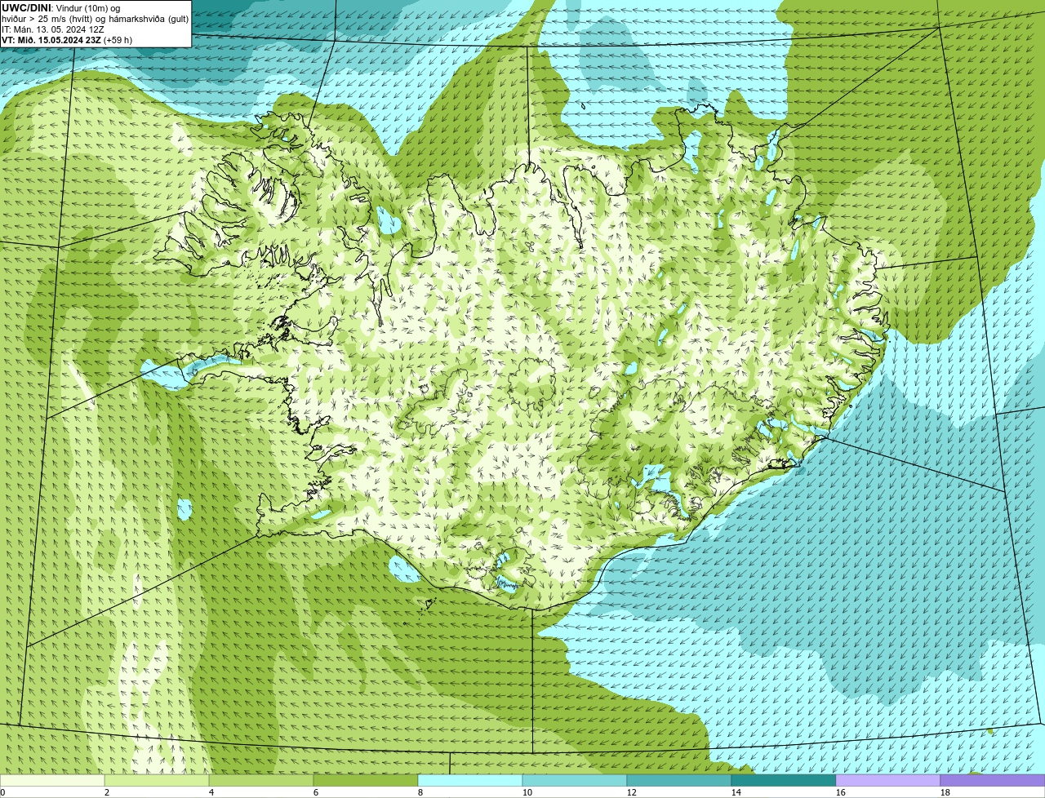Viewport: 1045px width, 798px height.
Task: Click the "VT: Mið. 15.05.2024 23Z (+59 h)" line
Action: (67, 39)
